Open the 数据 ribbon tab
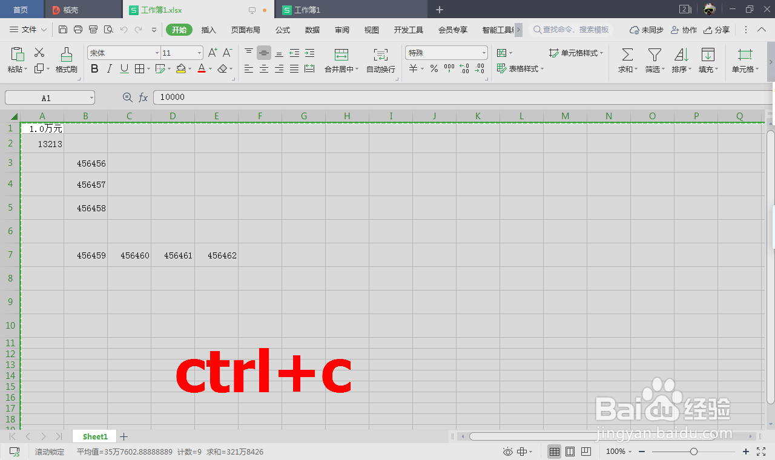The width and height of the screenshot is (775, 460). tap(312, 30)
